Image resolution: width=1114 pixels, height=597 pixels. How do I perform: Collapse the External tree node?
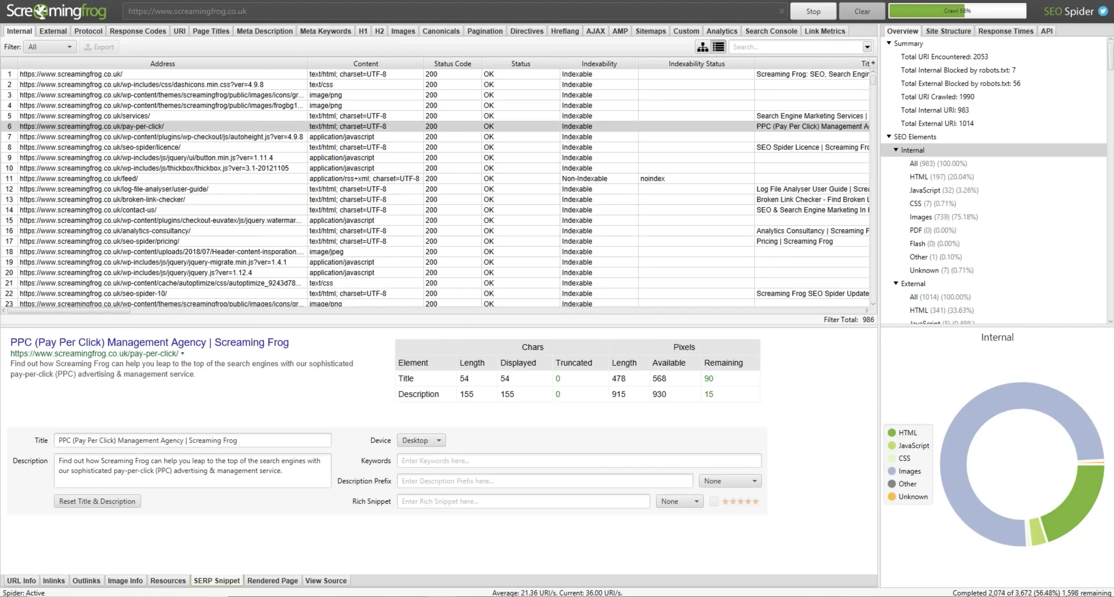coord(896,284)
